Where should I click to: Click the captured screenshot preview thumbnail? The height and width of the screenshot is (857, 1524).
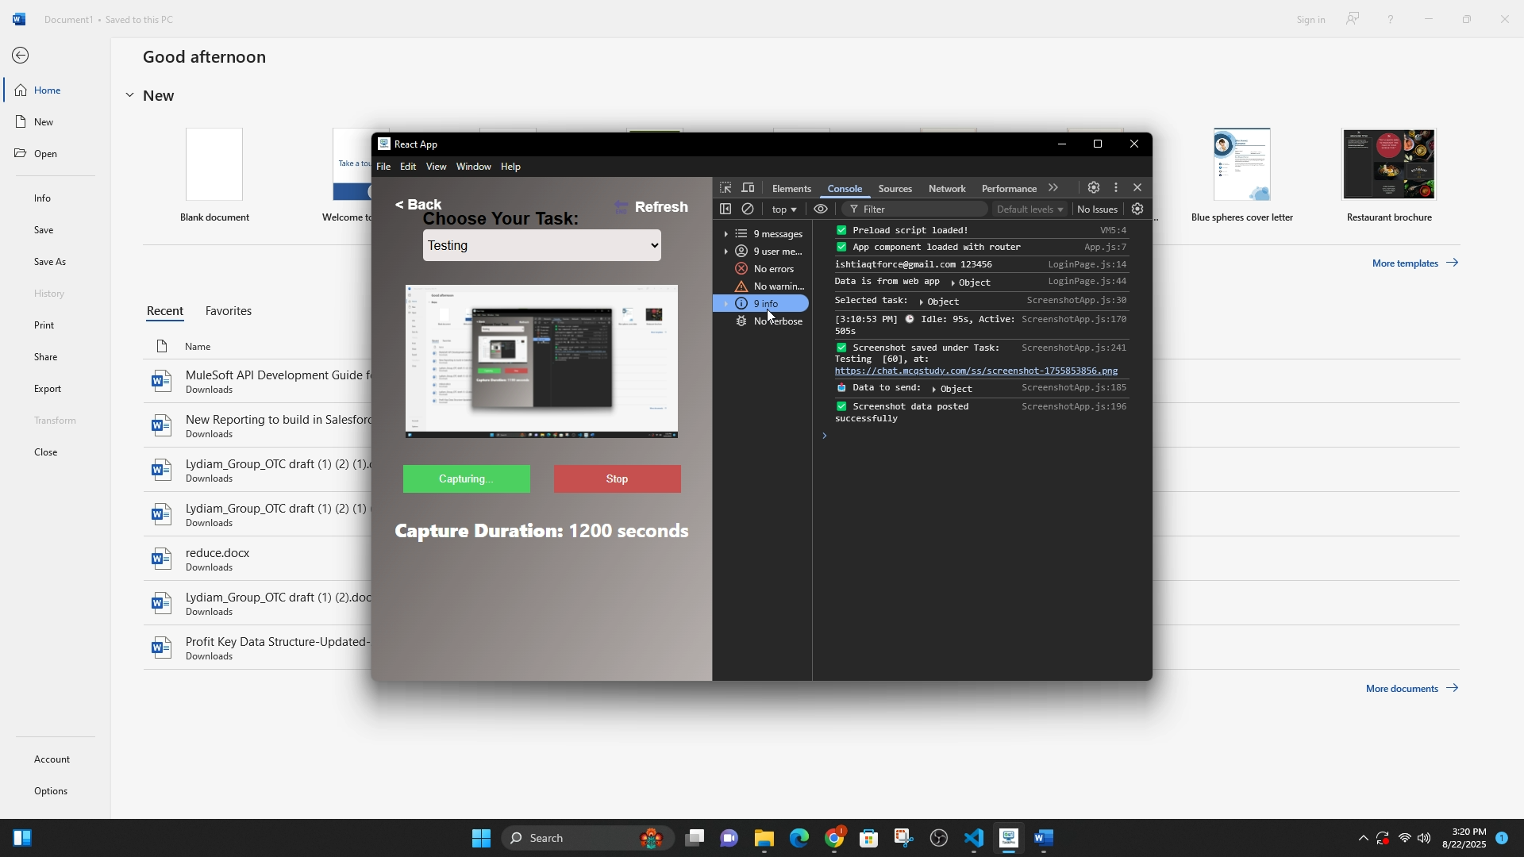pos(541,361)
